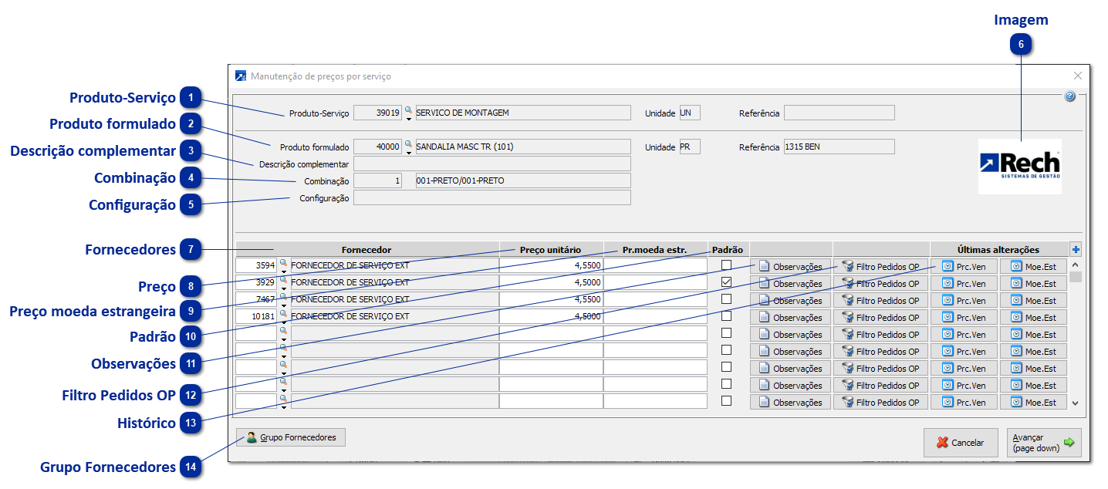Click the Produto formulado code field 40000
The image size is (1108, 489).
378,147
